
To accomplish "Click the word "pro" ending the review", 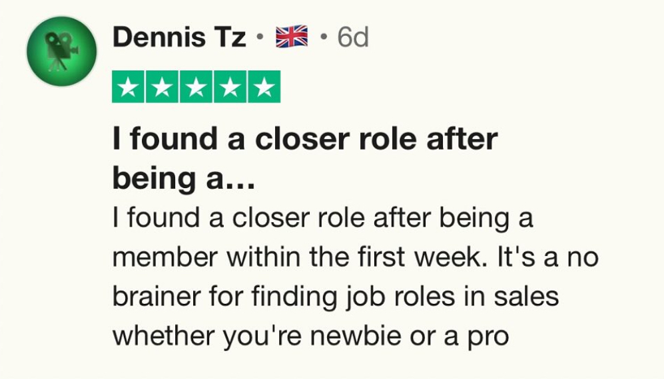I will pos(488,337).
